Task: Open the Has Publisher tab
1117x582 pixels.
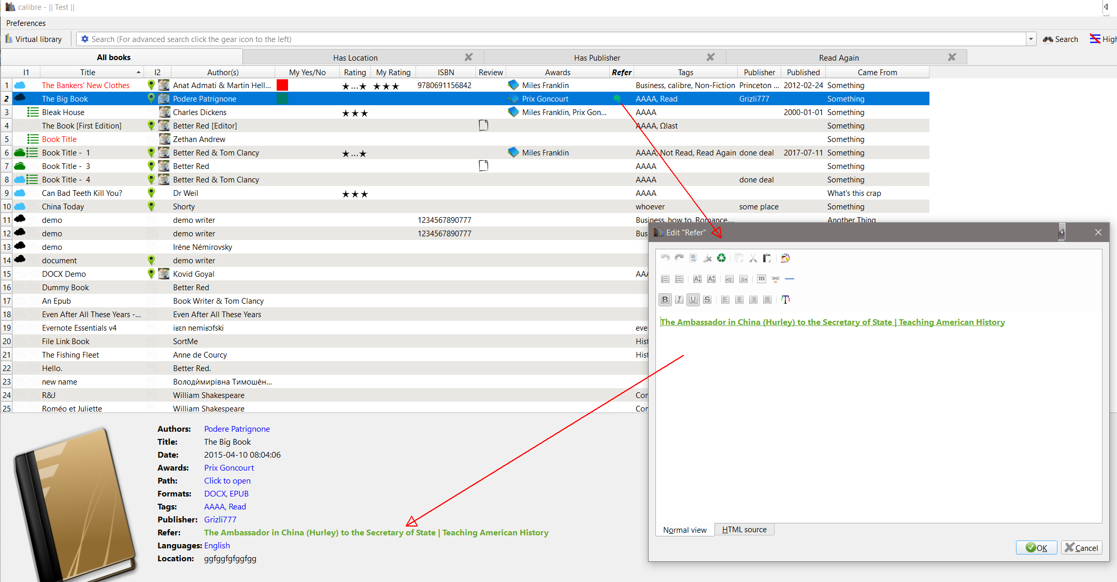Action: click(597, 58)
